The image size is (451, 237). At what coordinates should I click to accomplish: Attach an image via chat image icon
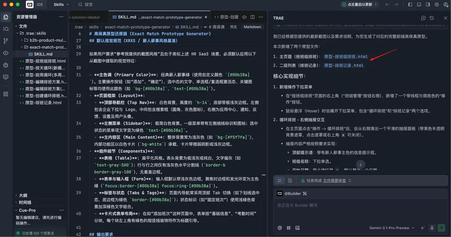pos(298,228)
